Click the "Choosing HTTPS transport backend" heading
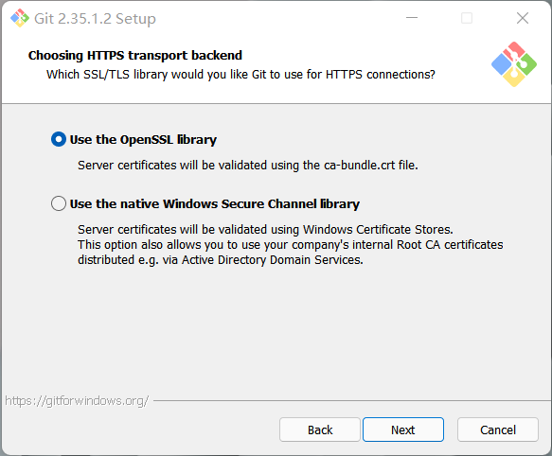552x456 pixels. pos(135,56)
